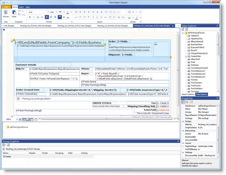
Task: Click the Redo arrow in title bar
Action: tap(11, 3)
